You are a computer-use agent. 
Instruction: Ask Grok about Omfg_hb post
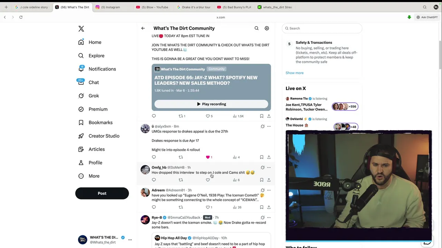tap(262, 167)
